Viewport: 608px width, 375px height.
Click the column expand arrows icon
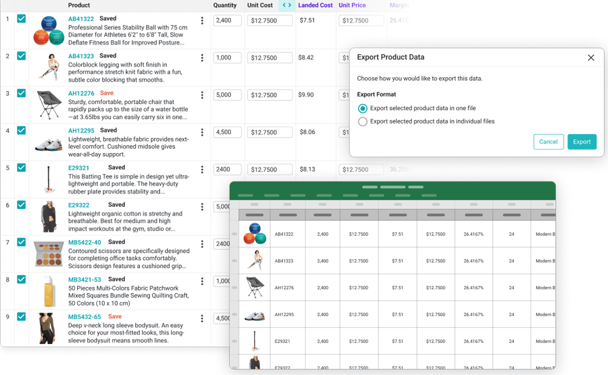(287, 5)
